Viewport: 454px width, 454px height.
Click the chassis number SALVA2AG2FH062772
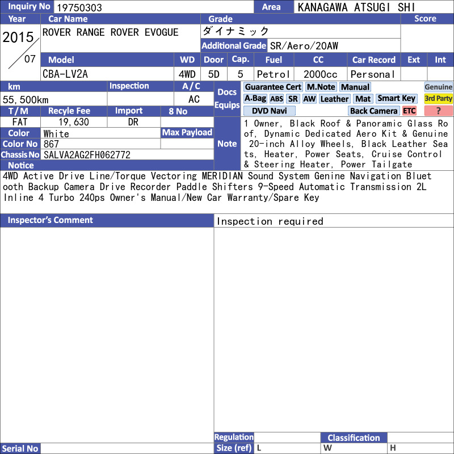(x=87, y=155)
